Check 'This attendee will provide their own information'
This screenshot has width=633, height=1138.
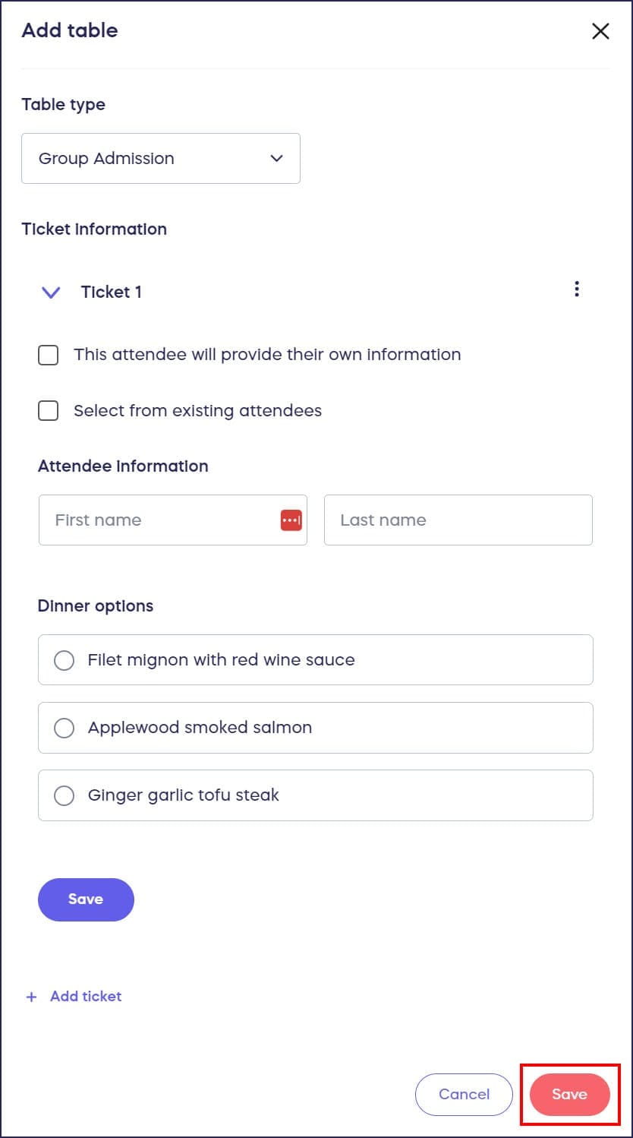(x=49, y=355)
